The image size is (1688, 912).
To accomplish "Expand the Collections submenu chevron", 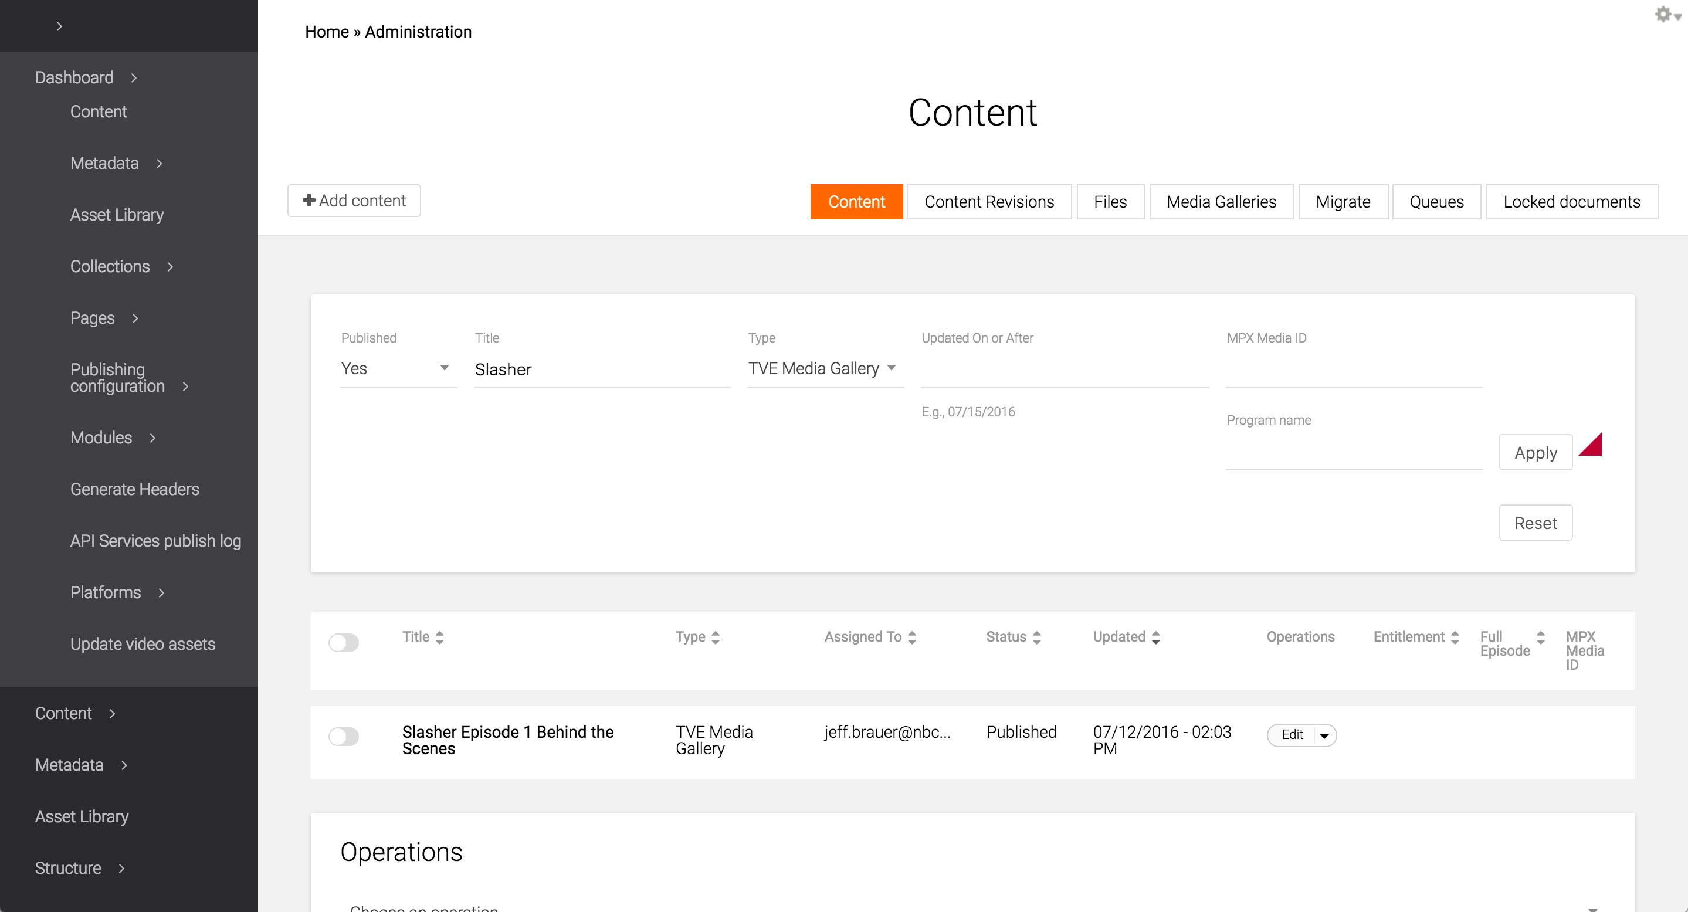I will pyautogui.click(x=170, y=267).
